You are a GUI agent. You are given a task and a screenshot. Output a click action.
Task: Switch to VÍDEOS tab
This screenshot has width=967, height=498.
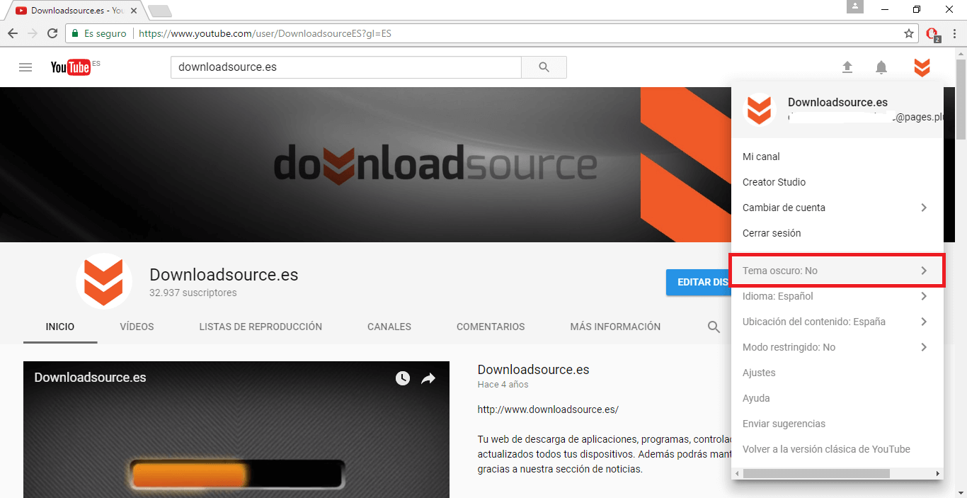tap(137, 327)
